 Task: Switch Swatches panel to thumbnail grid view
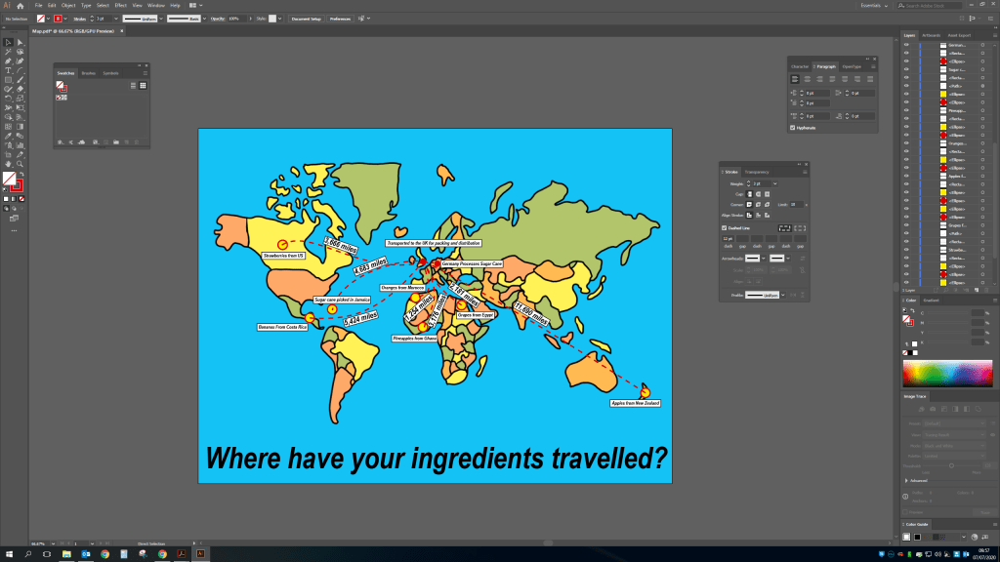click(x=141, y=86)
